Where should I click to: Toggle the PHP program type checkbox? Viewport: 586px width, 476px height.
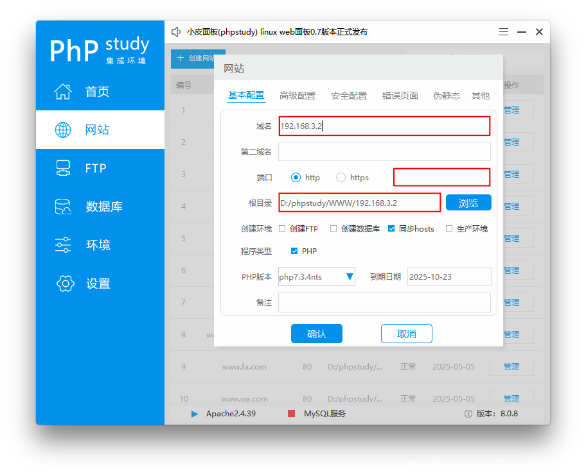[294, 251]
